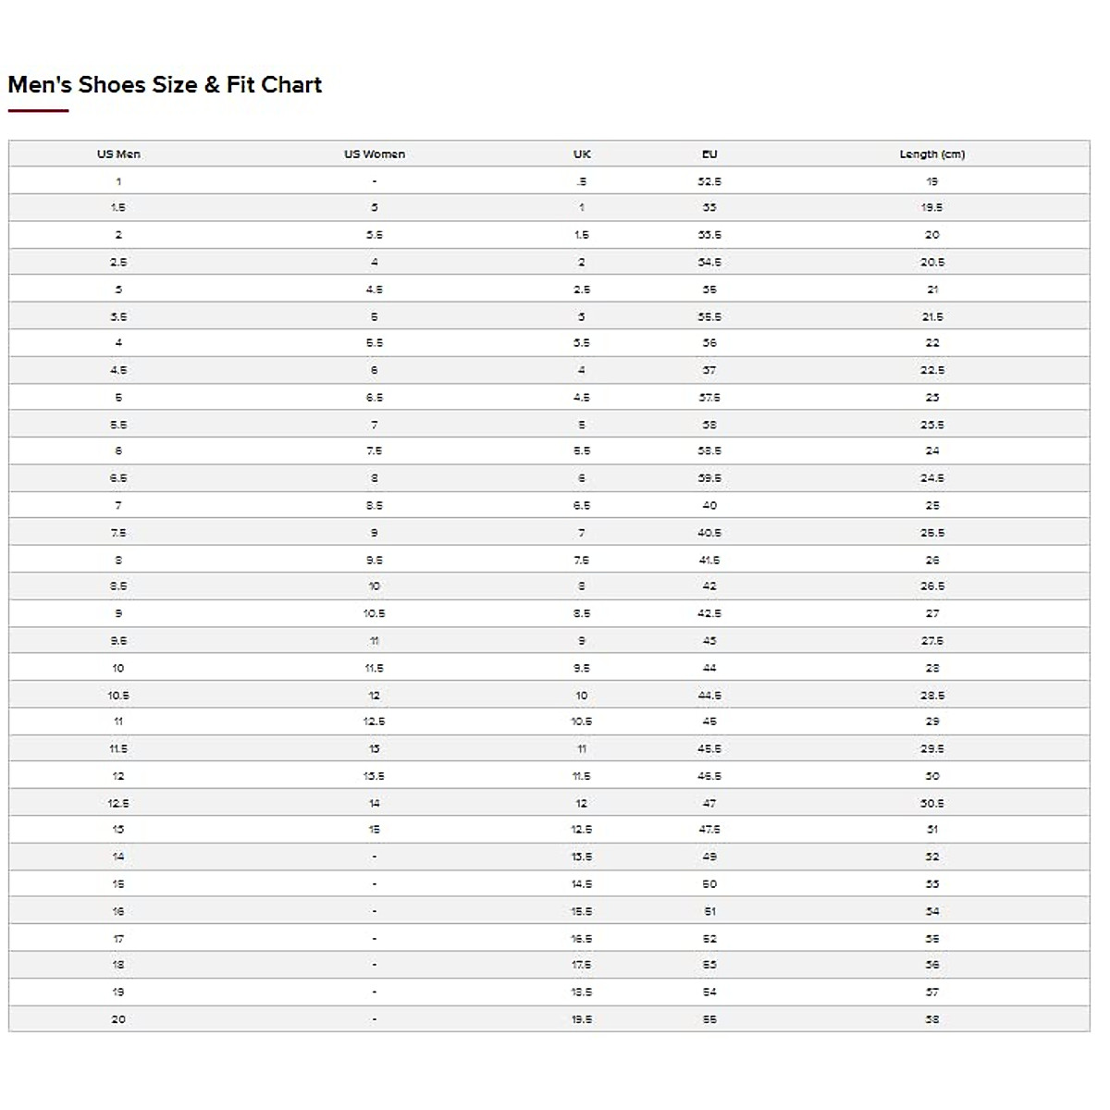The height and width of the screenshot is (1110, 1110).
Task: Click the Men's Shoes Size & Fit Chart heading
Action: [x=165, y=85]
